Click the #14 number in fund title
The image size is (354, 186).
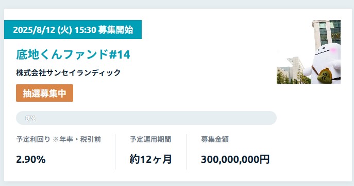pos(120,54)
